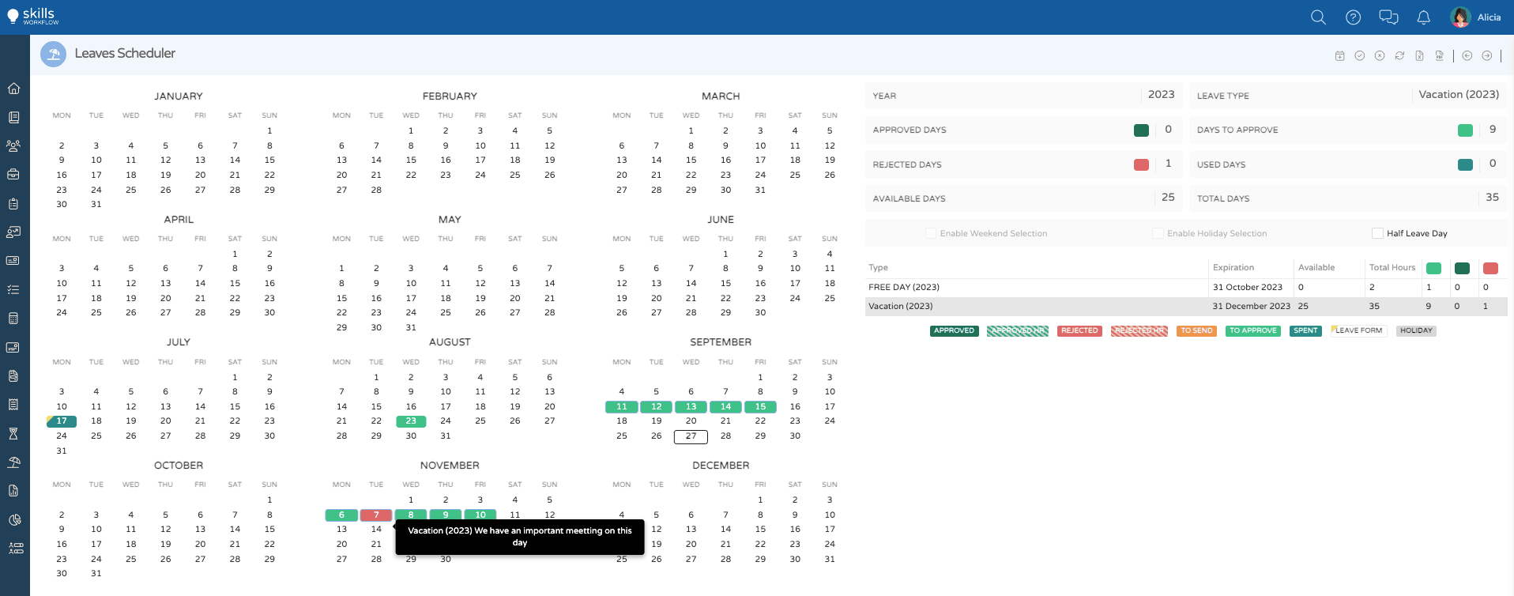This screenshot has width=1514, height=596.
Task: Open the Alicia user profile menu
Action: click(1475, 17)
